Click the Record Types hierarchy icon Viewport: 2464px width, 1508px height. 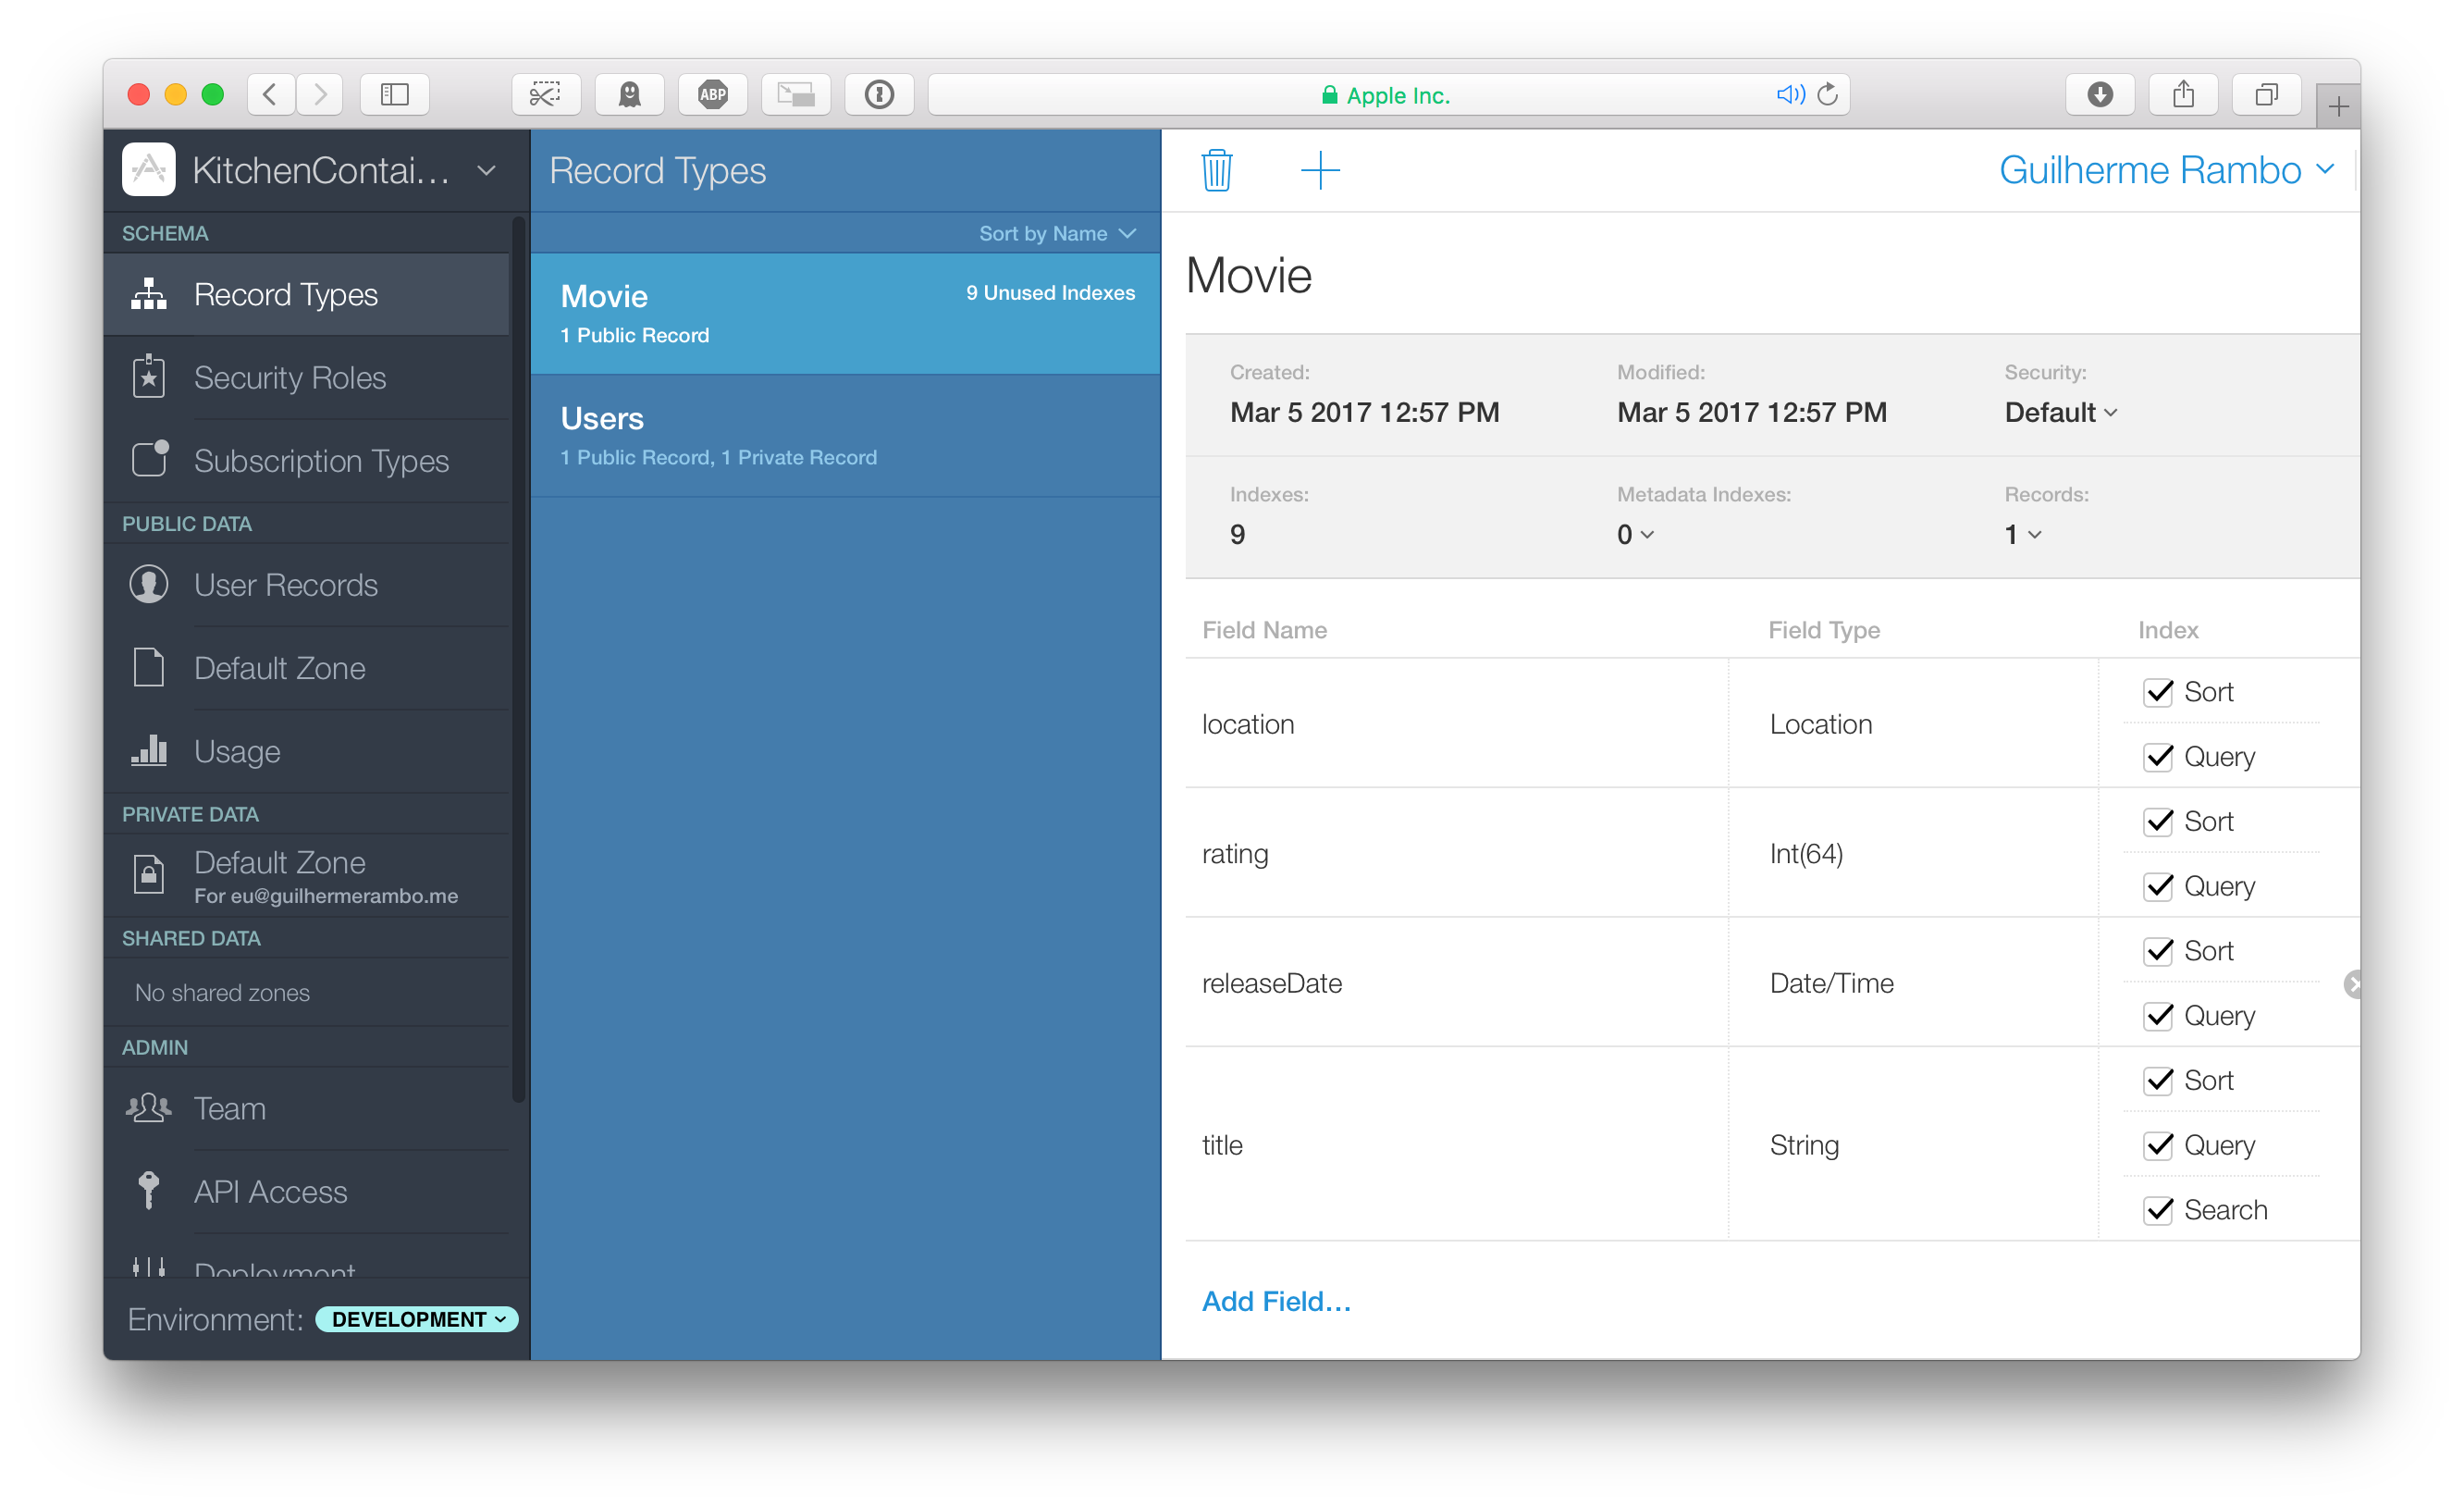click(x=149, y=294)
